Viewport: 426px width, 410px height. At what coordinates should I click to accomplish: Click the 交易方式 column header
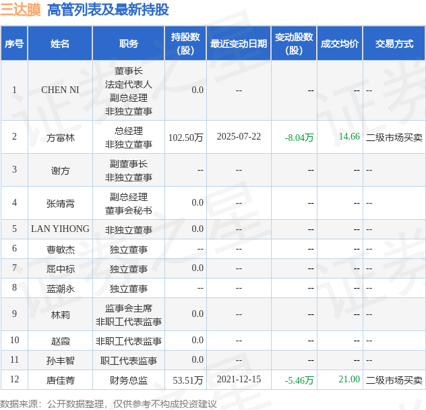394,44
